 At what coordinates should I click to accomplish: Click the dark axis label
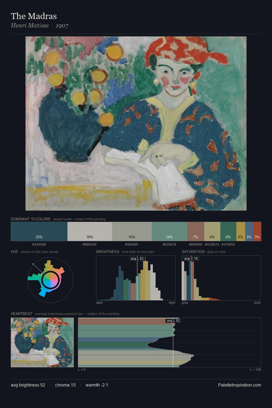click(x=100, y=303)
